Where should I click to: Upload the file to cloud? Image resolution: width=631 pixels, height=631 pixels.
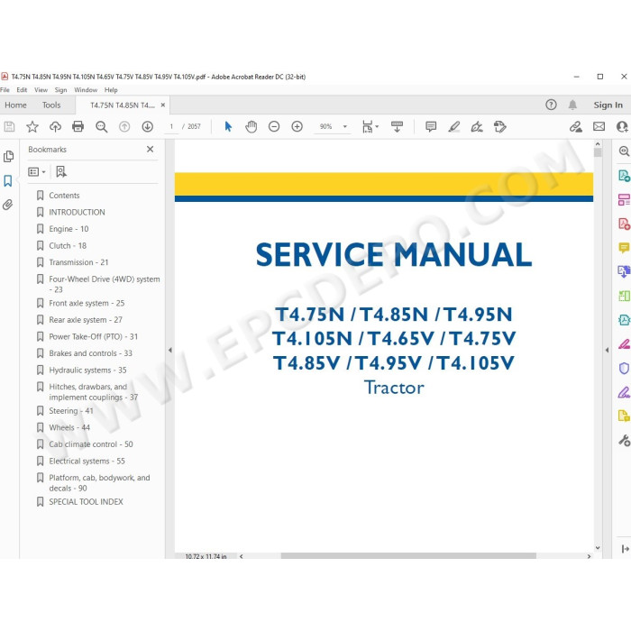(55, 127)
